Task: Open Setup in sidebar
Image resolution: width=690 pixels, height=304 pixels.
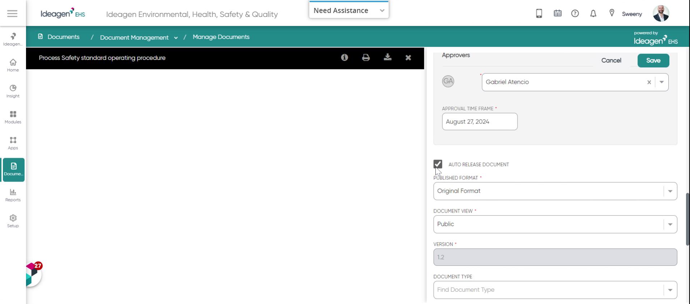Action: pos(13,221)
